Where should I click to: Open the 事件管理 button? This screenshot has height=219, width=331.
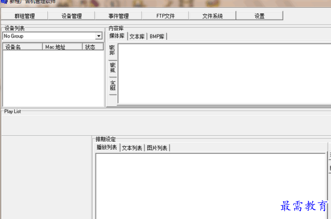coord(118,16)
